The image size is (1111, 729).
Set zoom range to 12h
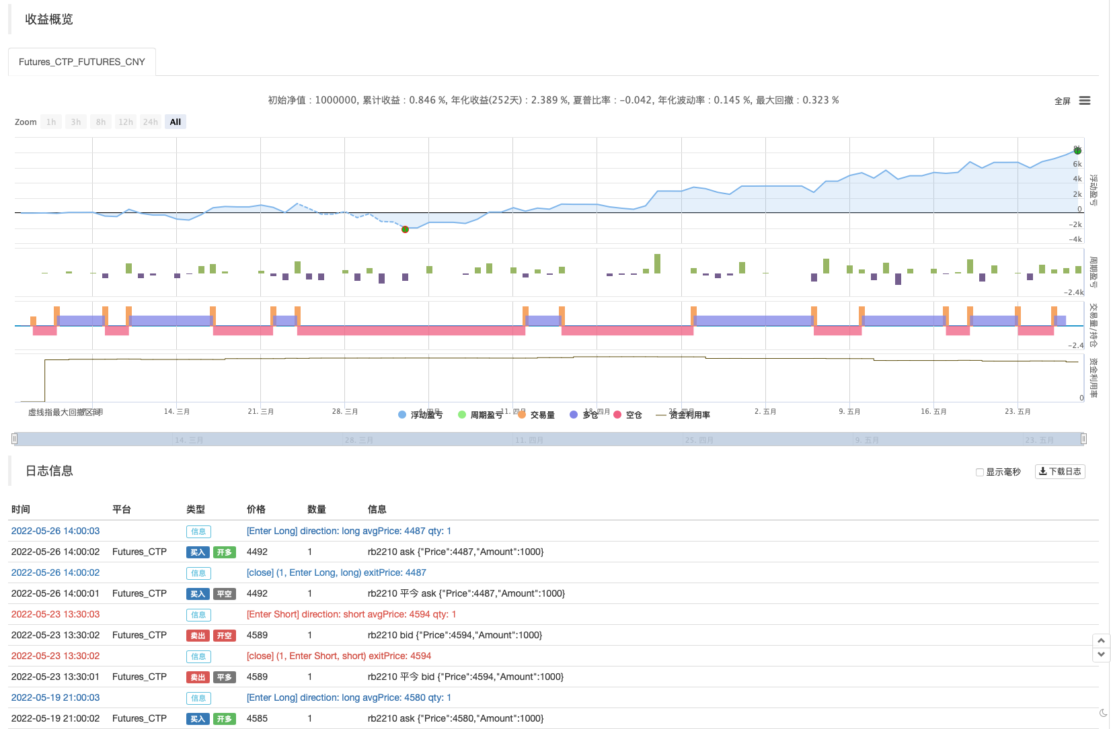126,122
